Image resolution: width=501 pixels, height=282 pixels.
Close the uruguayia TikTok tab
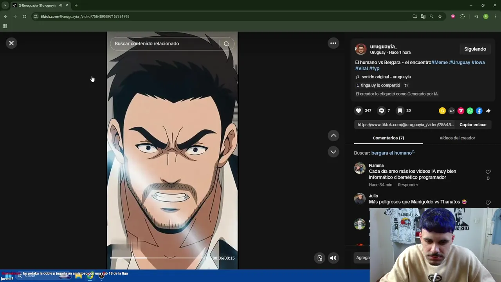[67, 5]
